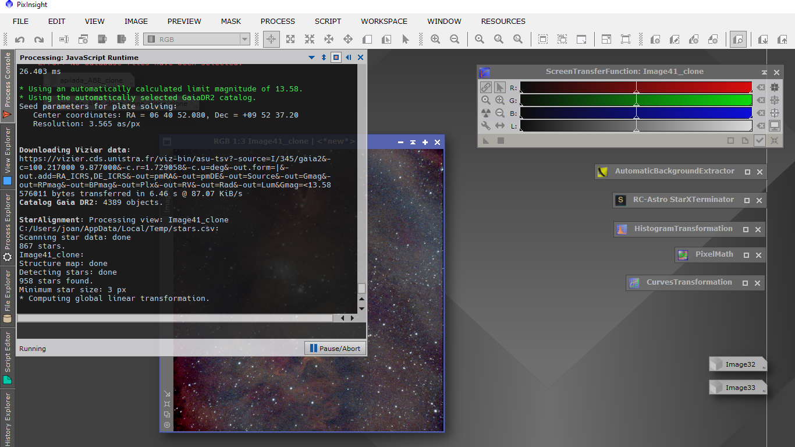Toggle STF enable screen monitor icon

(775, 126)
